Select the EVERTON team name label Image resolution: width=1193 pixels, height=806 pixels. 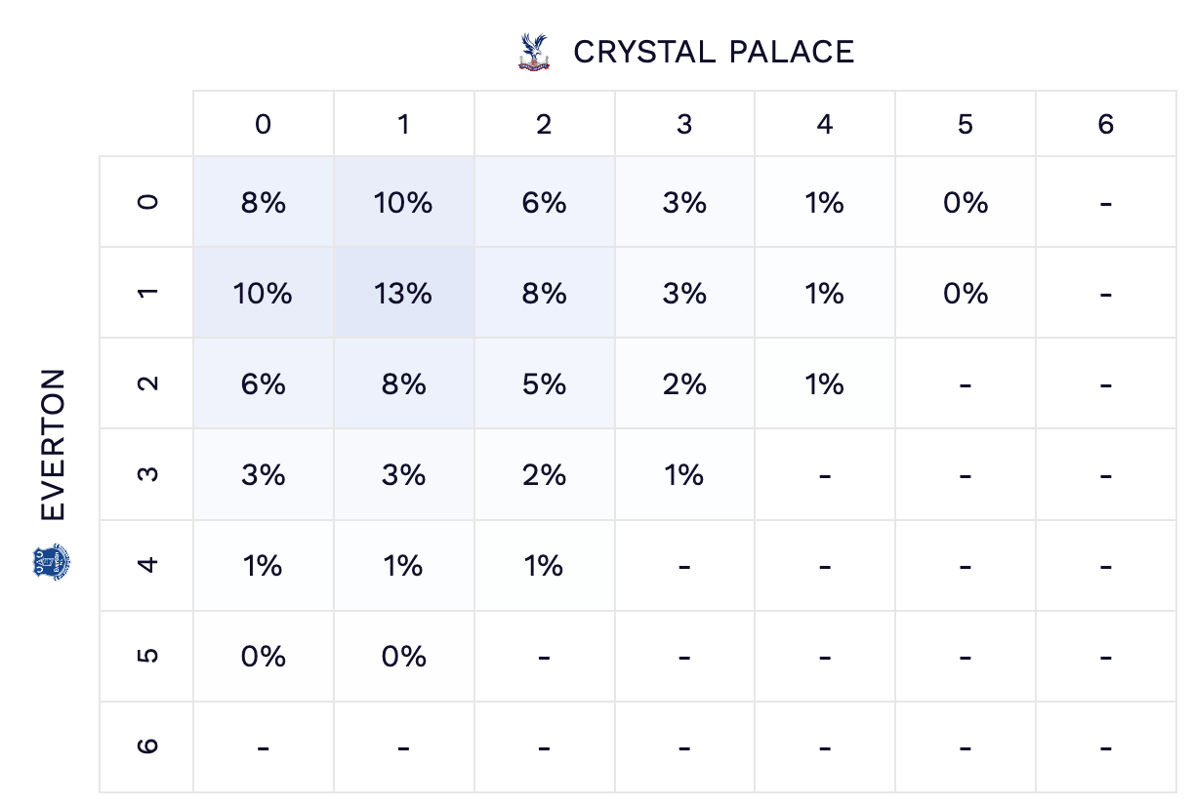click(53, 445)
